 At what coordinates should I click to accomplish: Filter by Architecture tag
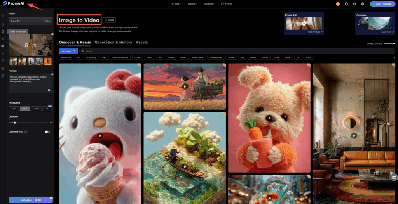click(x=66, y=57)
